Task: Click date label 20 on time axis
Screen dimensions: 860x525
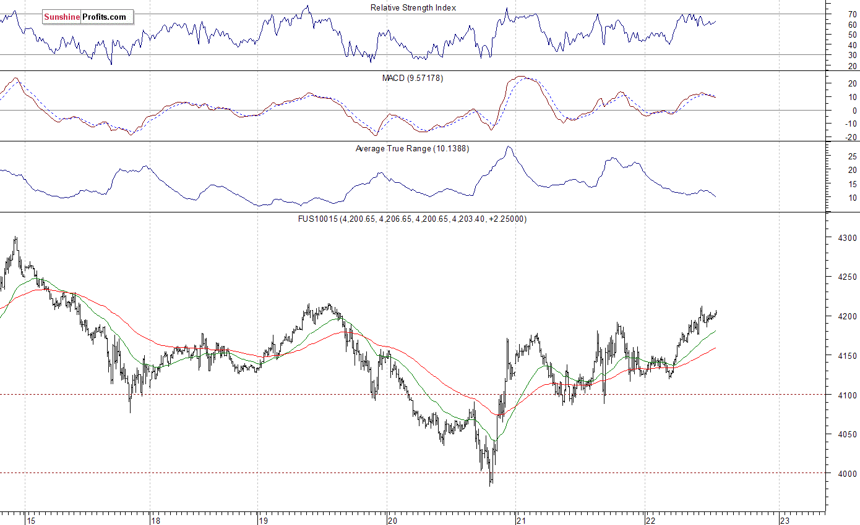Action: (393, 520)
